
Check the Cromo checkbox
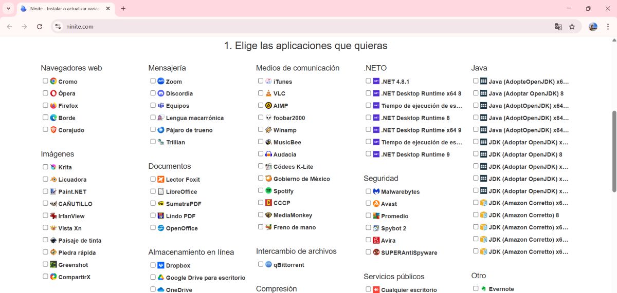pos(45,81)
